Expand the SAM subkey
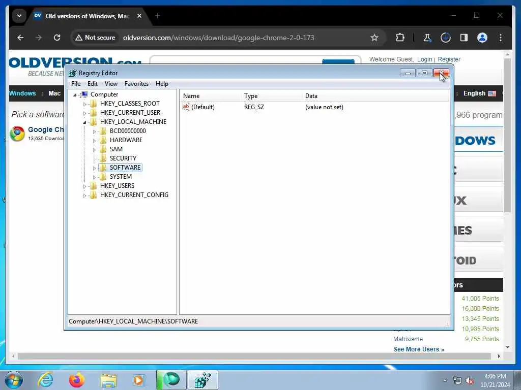The height and width of the screenshot is (390, 521). click(94, 150)
